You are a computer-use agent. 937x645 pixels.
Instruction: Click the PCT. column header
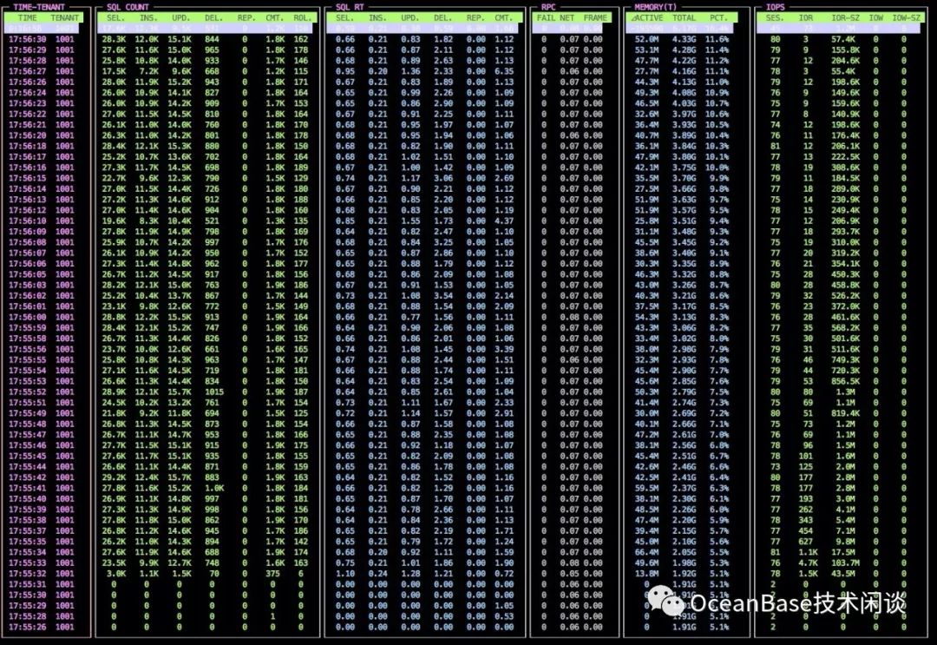pos(719,18)
